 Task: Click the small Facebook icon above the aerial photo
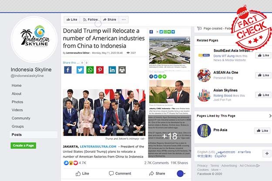tap(151, 32)
